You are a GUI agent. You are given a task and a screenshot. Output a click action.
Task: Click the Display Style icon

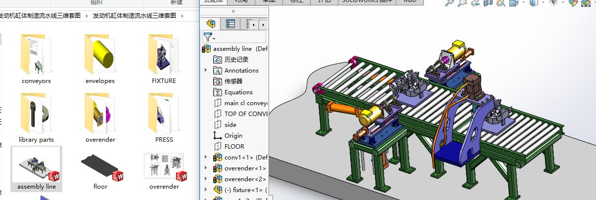(534, 3)
